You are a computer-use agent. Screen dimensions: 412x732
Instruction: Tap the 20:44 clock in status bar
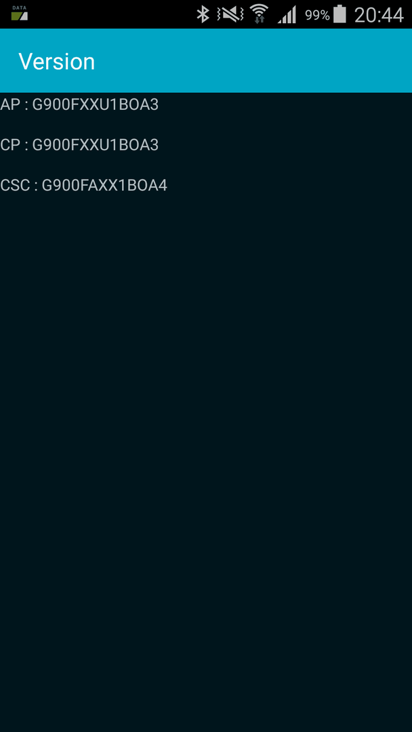pyautogui.click(x=379, y=15)
